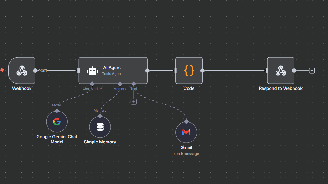Viewport: 328px width, 184px height.
Task: Select the AI Agent node title
Action: pyautogui.click(x=112, y=68)
